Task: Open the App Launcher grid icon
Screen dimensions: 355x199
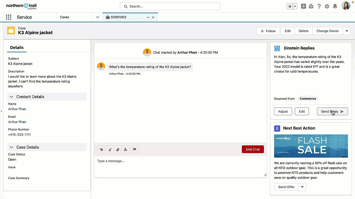Action: click(9, 17)
